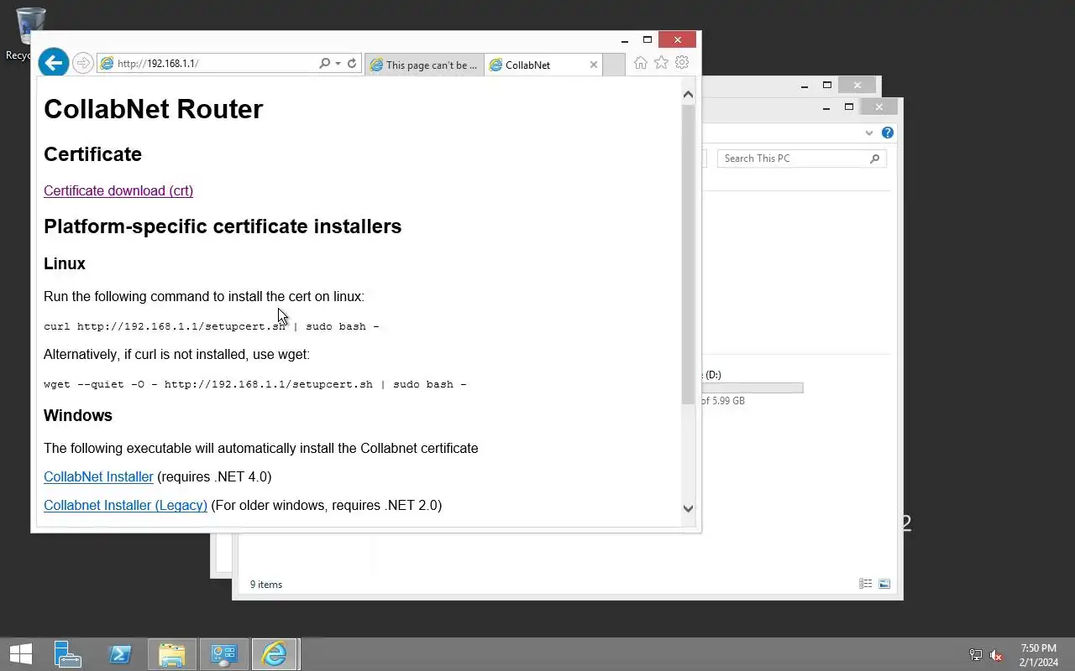Open the CollabNet Installer link

[98, 476]
